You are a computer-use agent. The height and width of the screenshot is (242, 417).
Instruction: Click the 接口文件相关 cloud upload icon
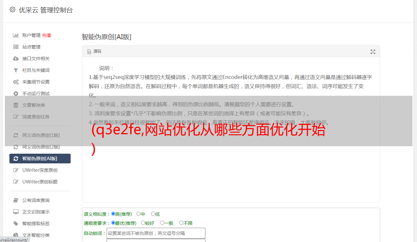point(16,59)
